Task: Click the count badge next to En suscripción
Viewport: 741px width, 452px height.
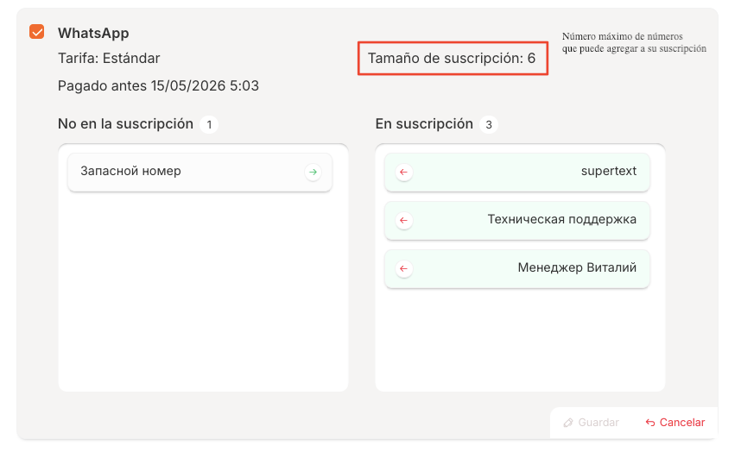Action: (x=488, y=124)
